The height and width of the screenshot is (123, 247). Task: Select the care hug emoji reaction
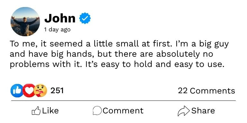[41, 91]
